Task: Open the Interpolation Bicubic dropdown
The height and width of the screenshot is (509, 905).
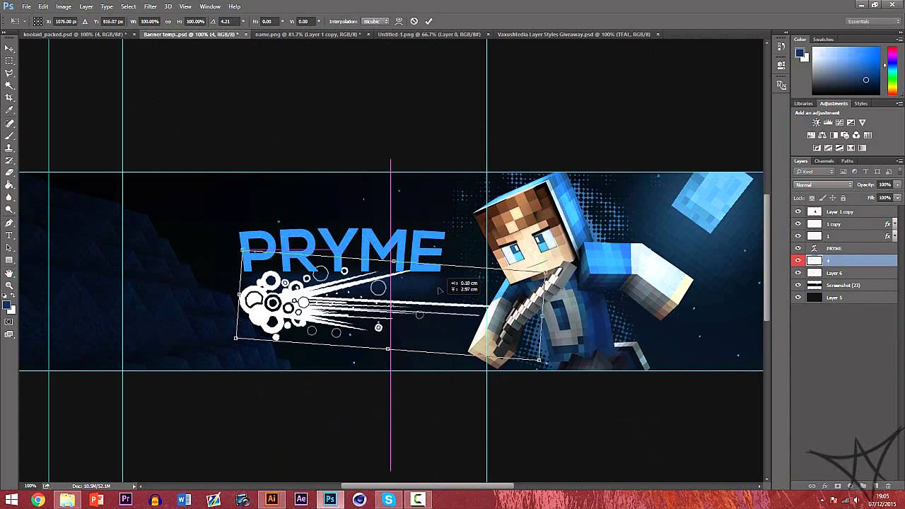Action: tap(375, 21)
